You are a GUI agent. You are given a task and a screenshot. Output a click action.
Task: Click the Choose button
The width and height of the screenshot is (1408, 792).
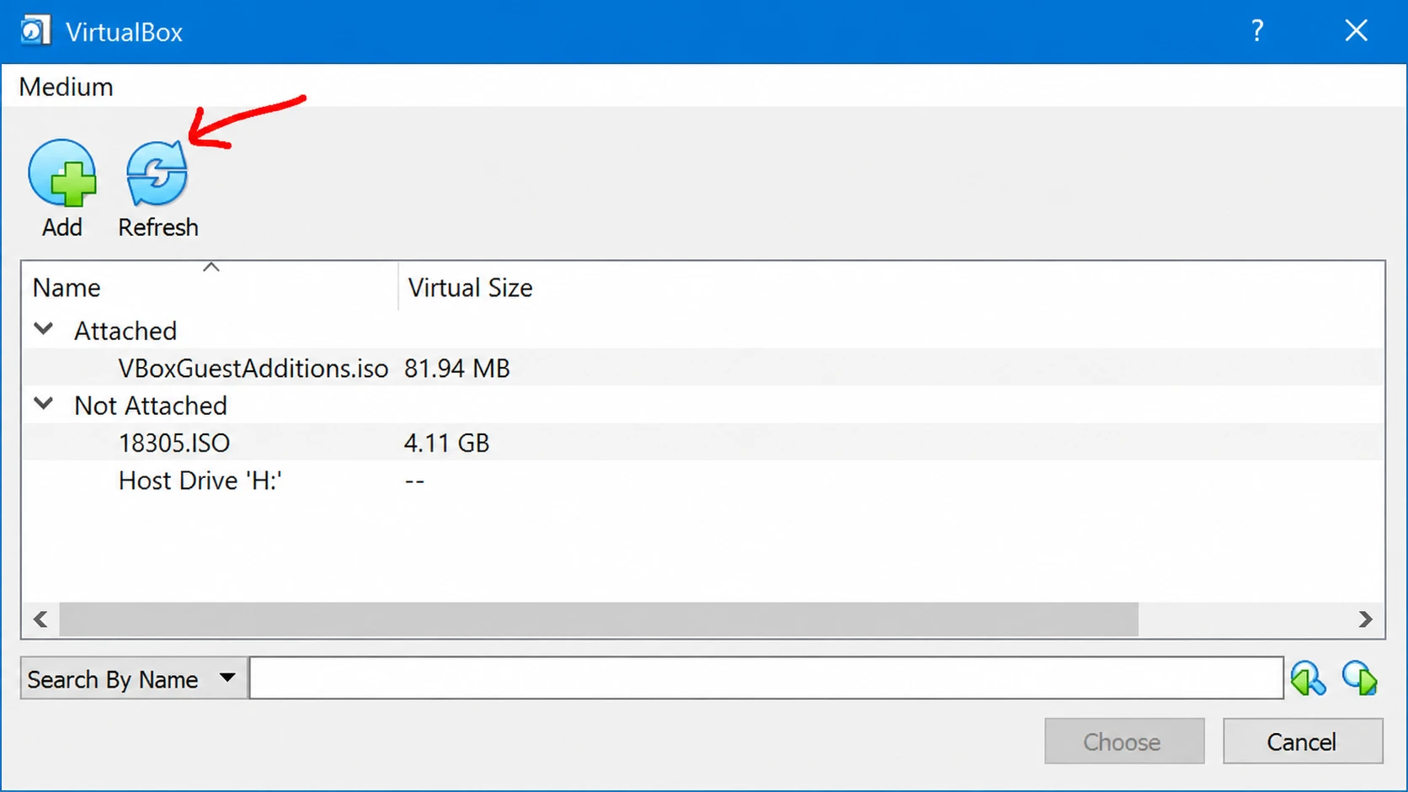pos(1124,742)
